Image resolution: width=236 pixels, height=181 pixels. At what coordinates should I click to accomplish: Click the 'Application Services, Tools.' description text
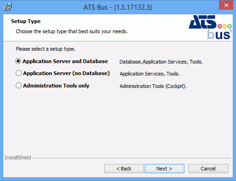tap(150, 74)
